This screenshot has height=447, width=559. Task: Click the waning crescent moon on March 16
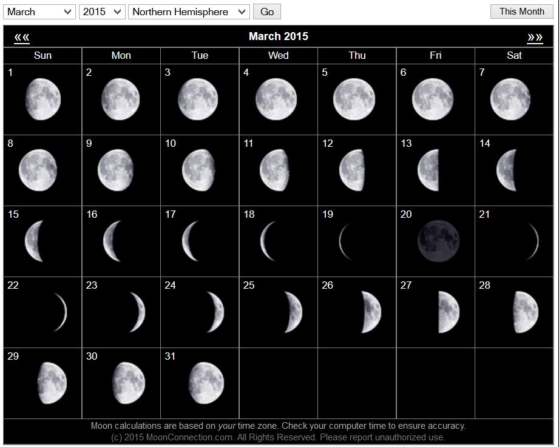(x=112, y=241)
